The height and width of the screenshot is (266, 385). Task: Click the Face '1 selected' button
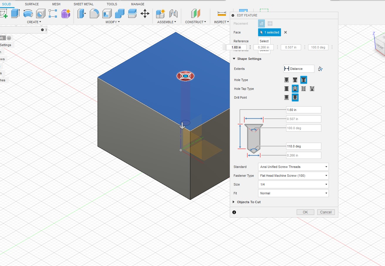269,32
